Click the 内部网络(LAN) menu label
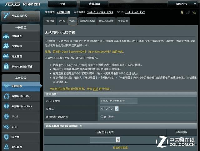The width and height of the screenshot is (200, 151). coord(21,96)
